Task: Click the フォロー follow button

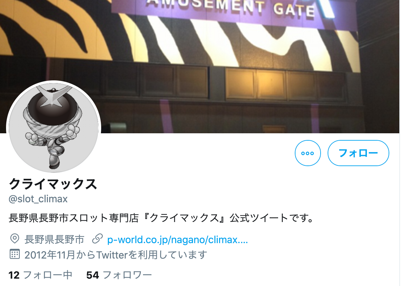Action: click(358, 153)
